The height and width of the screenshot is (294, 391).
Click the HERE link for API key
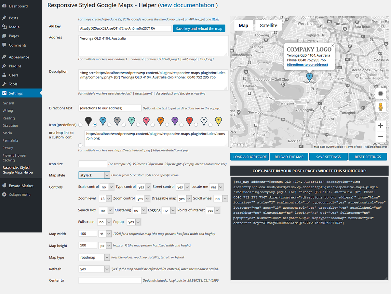(x=215, y=20)
